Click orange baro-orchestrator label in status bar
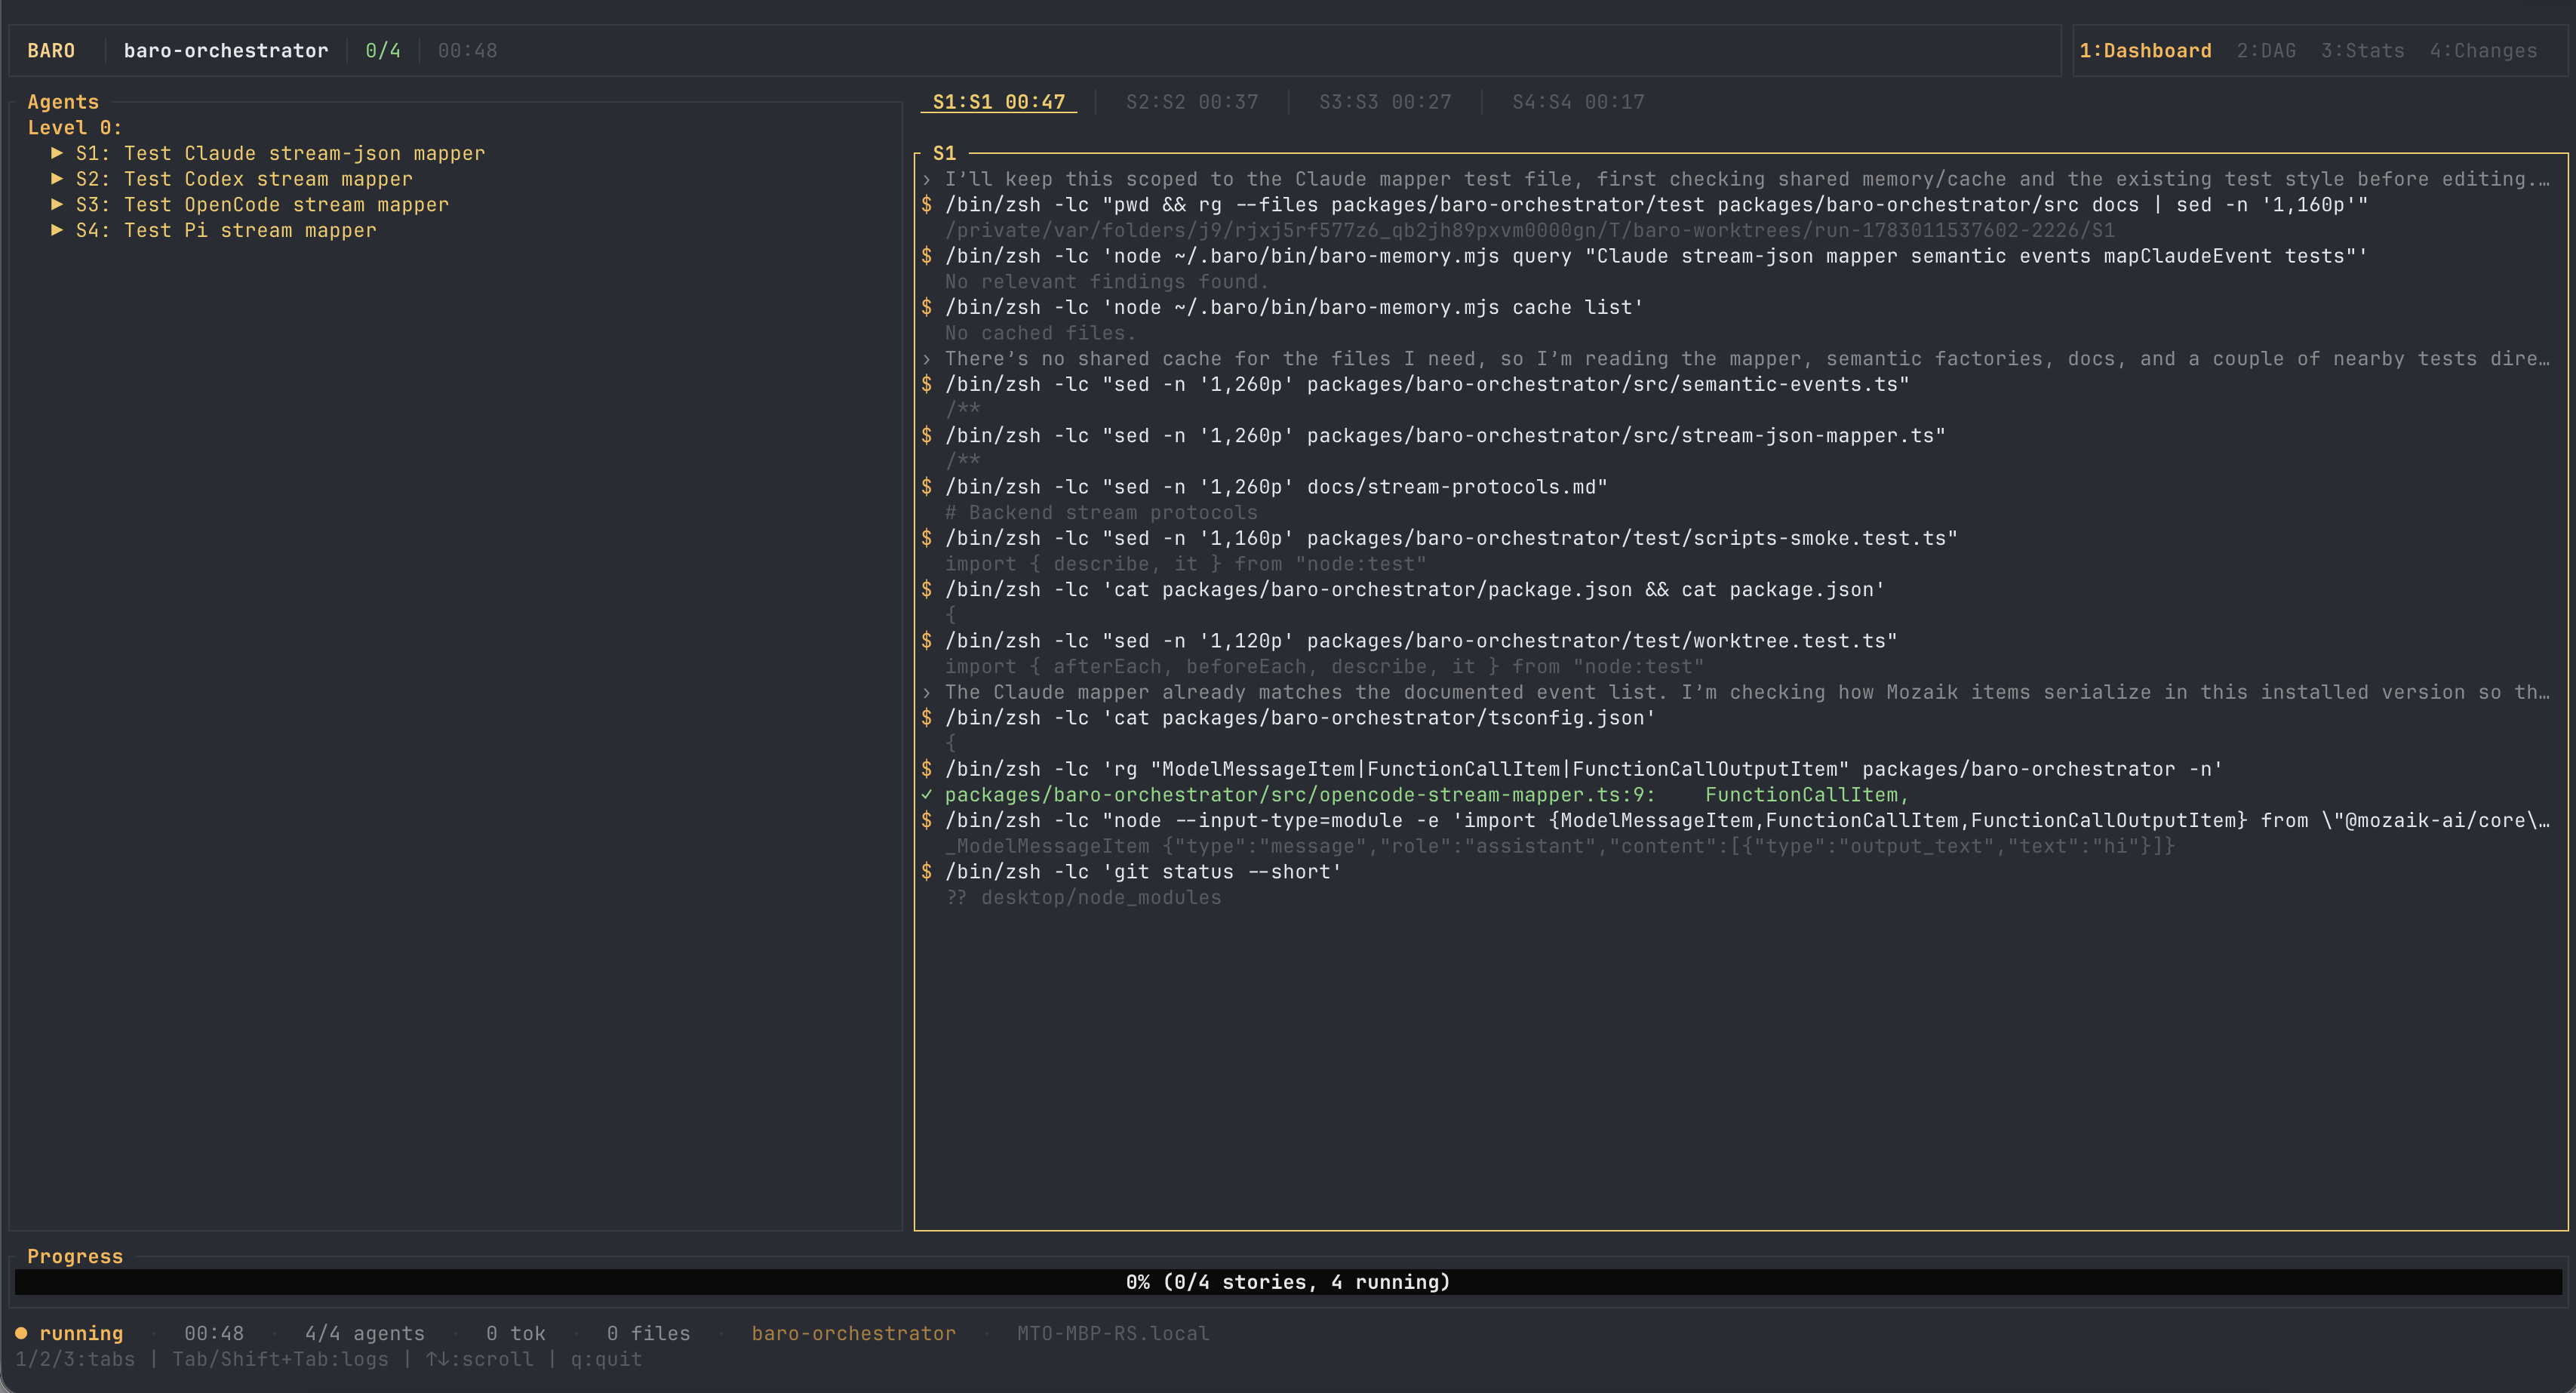The height and width of the screenshot is (1393, 2576). (x=854, y=1333)
